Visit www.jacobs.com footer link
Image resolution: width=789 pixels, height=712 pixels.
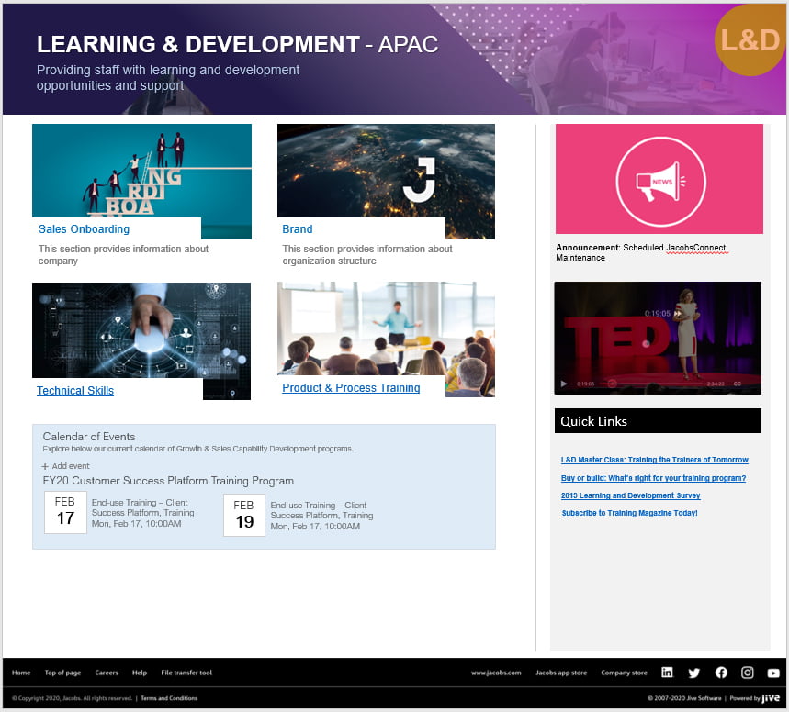(496, 673)
